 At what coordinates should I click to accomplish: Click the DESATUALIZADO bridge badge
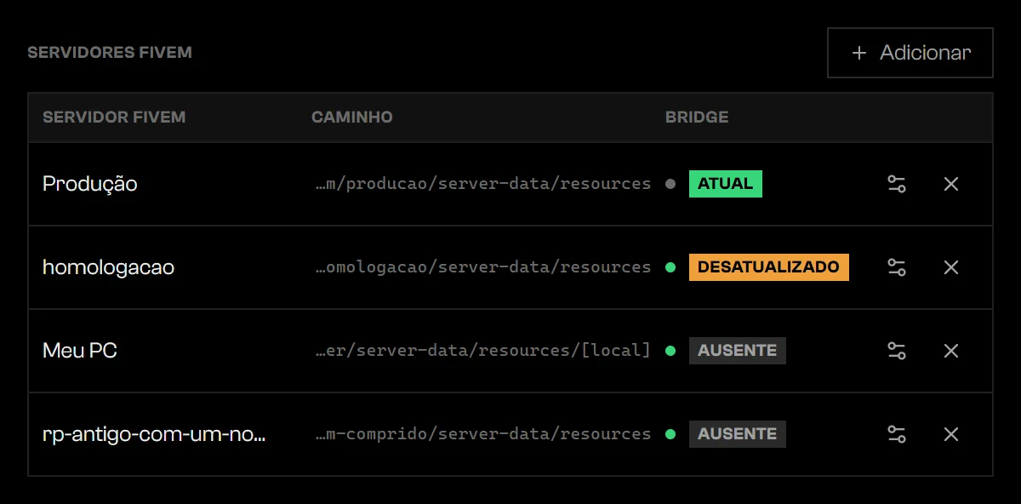(x=769, y=267)
